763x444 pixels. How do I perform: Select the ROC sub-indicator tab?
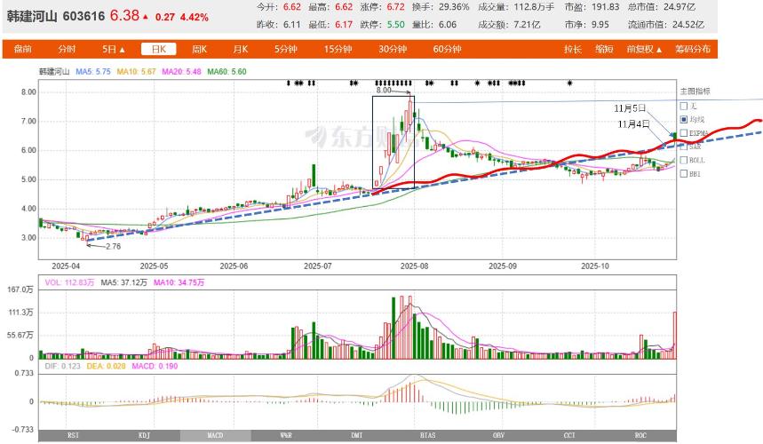pyautogui.click(x=640, y=435)
